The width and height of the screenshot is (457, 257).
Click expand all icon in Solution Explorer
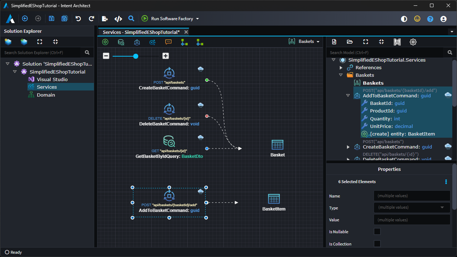[40, 42]
